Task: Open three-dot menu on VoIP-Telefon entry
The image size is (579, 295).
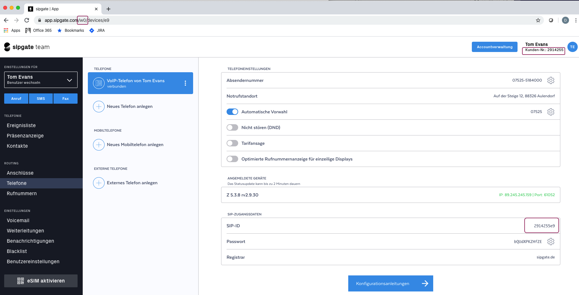Action: (185, 83)
